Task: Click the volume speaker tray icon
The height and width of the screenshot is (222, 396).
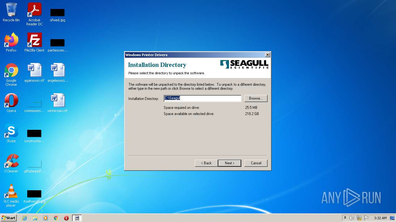Action: pos(352,218)
